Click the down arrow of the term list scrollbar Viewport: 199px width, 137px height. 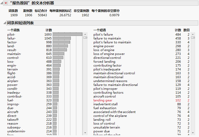pyautogui.click(x=85, y=133)
